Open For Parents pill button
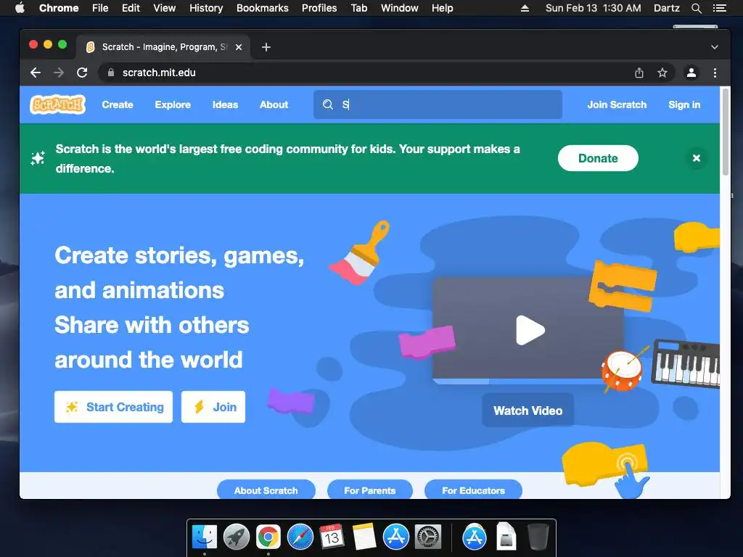Screen dimensions: 743x557 [369, 490]
